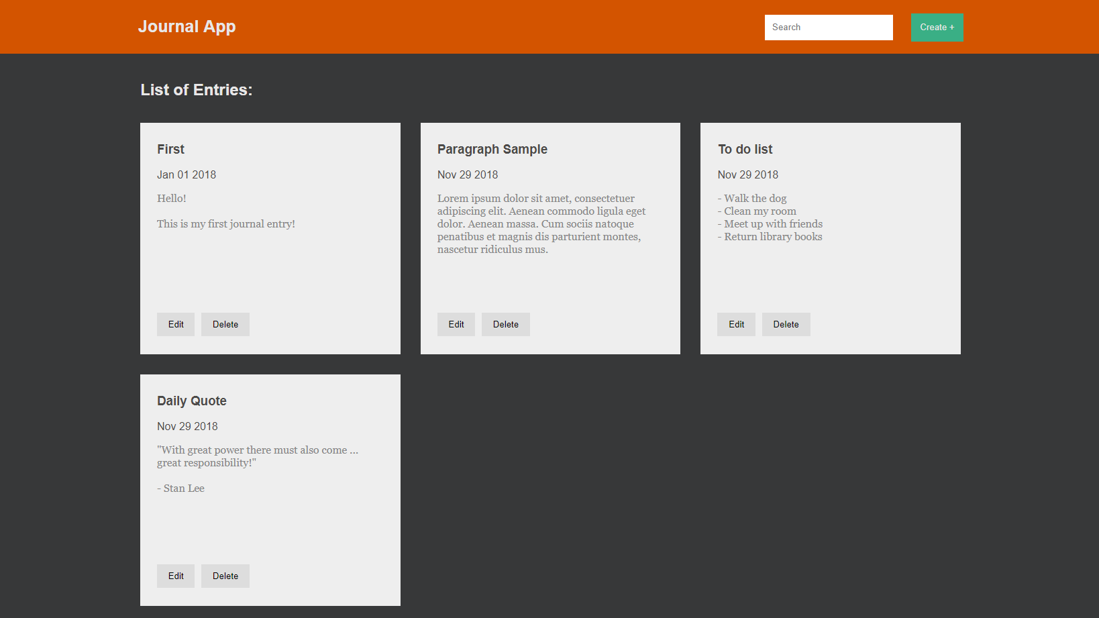Click the List of Entries heading
Image resolution: width=1099 pixels, height=618 pixels.
(197, 90)
